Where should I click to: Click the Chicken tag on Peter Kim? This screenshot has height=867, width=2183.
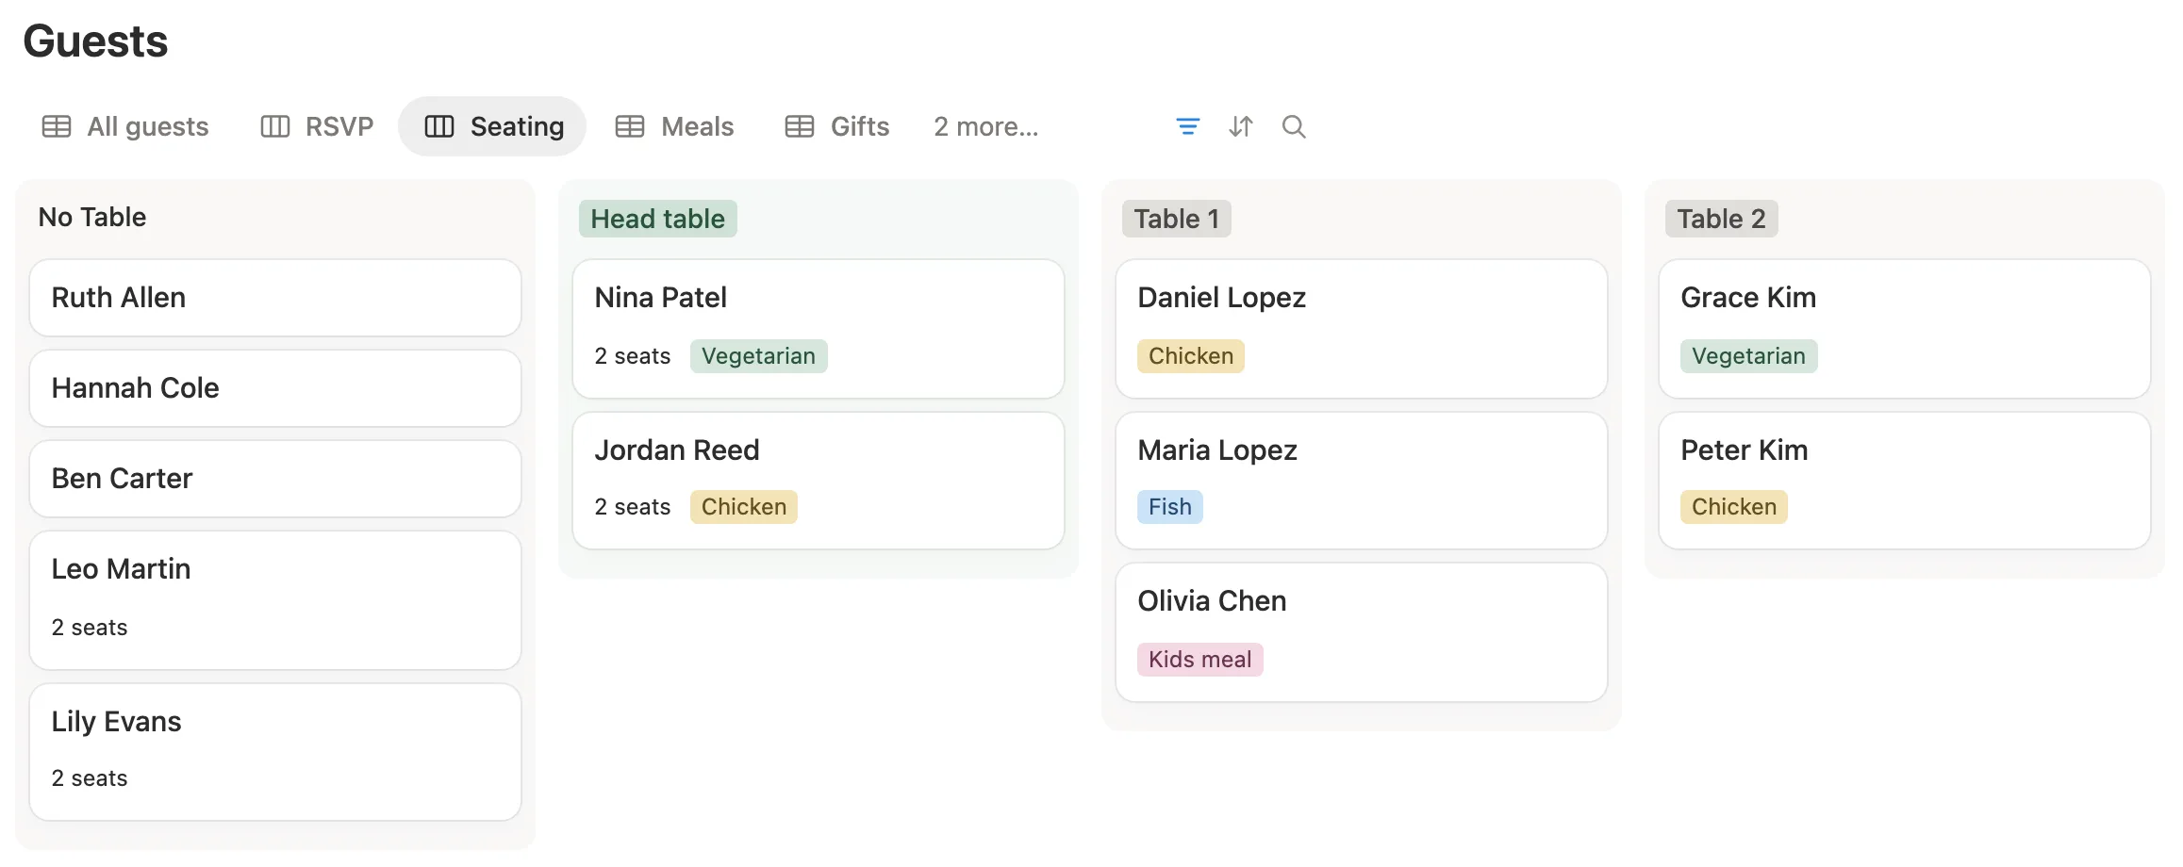tap(1734, 507)
